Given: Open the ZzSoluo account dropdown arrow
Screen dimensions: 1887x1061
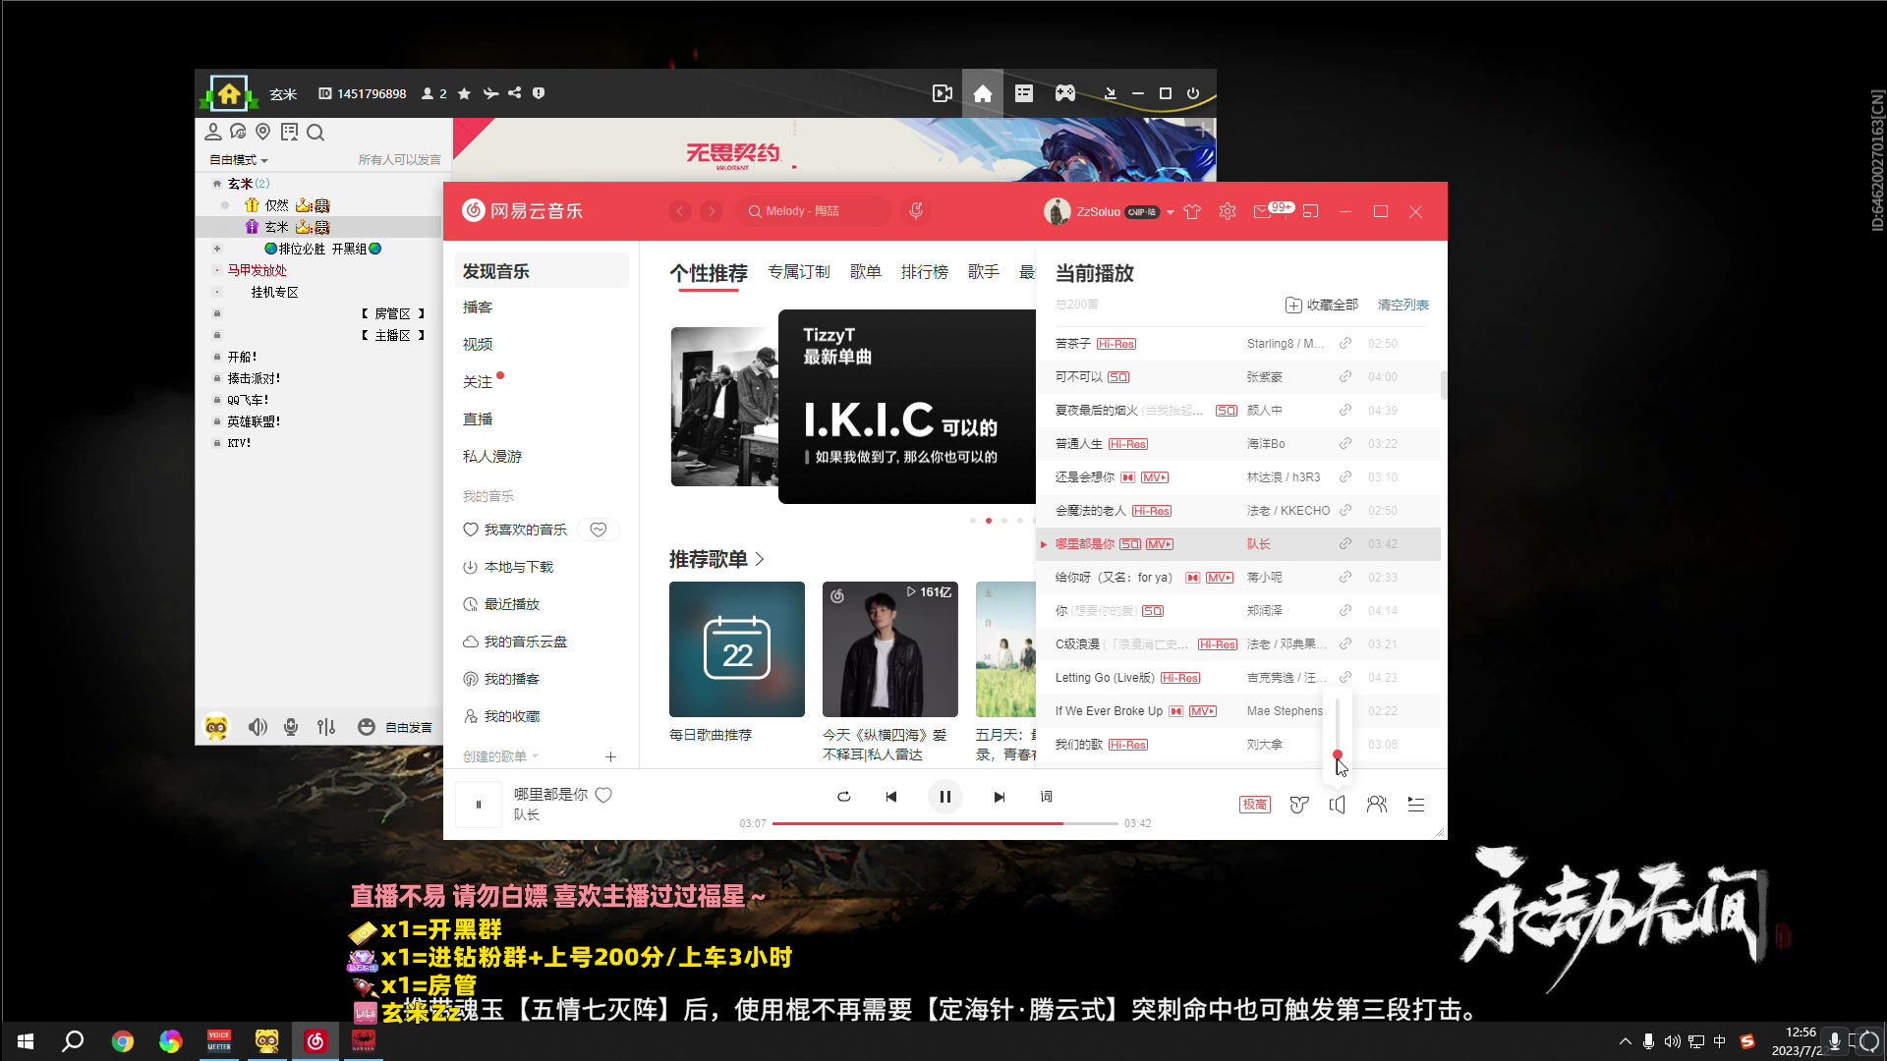Looking at the screenshot, I should 1171,212.
